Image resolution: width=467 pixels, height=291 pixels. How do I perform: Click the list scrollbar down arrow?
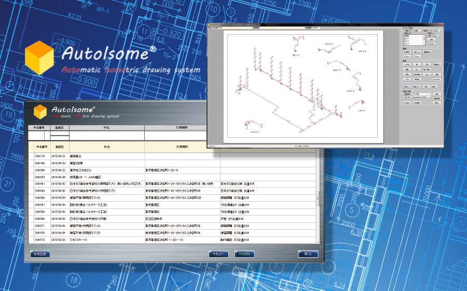point(318,242)
